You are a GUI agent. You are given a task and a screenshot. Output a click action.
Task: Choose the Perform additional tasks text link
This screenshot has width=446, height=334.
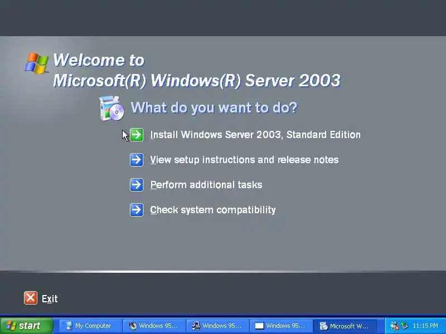pyautogui.click(x=206, y=185)
